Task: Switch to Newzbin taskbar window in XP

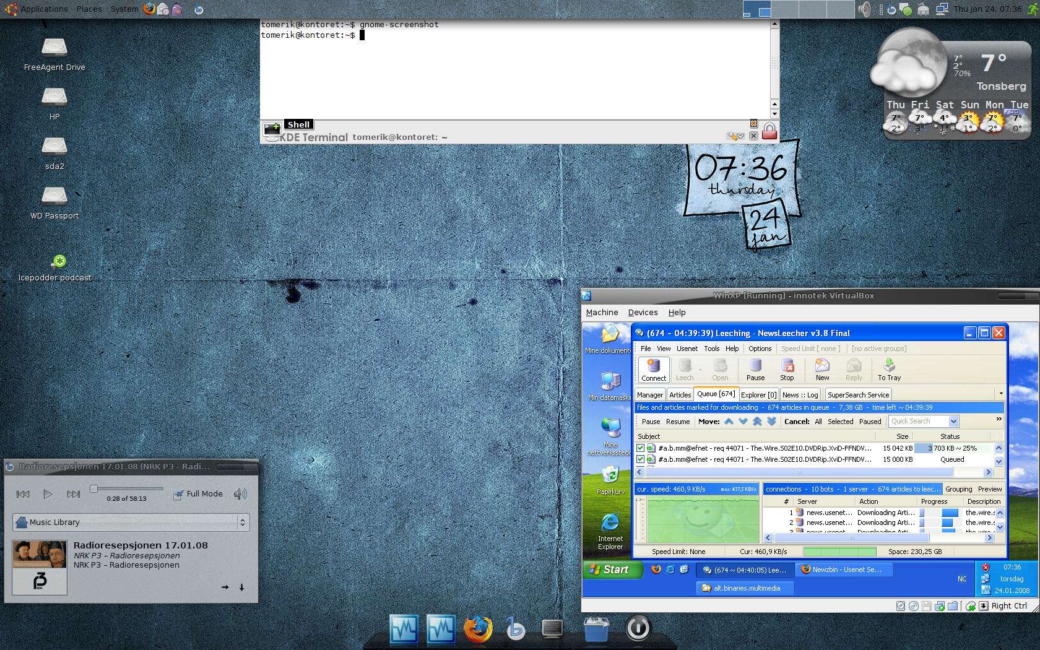Action: coord(844,570)
